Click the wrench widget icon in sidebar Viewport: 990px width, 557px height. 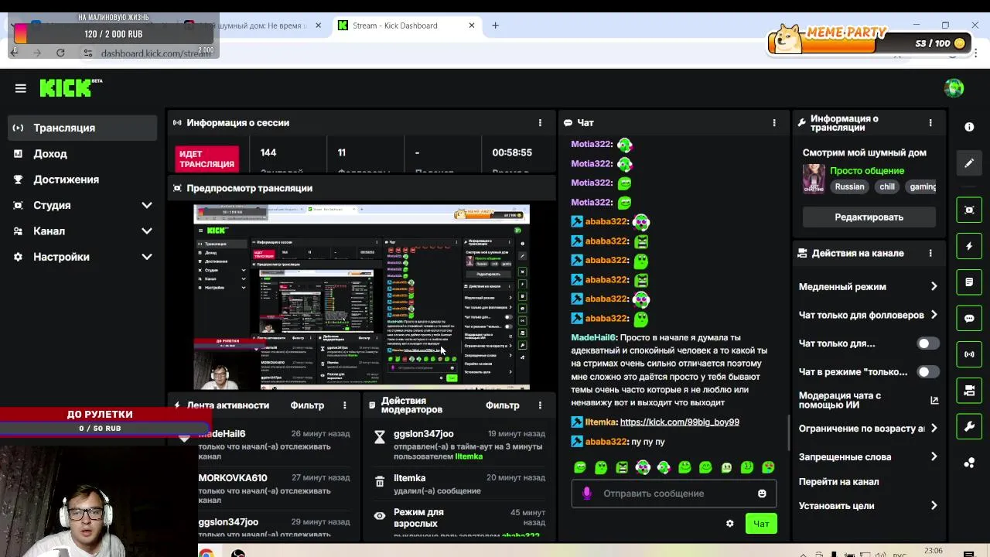click(969, 426)
